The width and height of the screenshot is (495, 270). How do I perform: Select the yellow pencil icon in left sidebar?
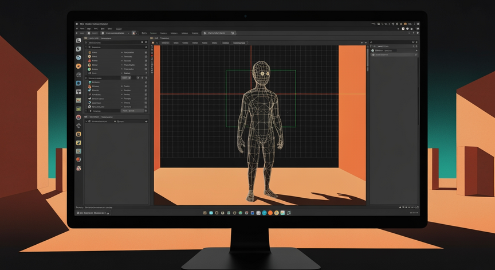[78, 143]
